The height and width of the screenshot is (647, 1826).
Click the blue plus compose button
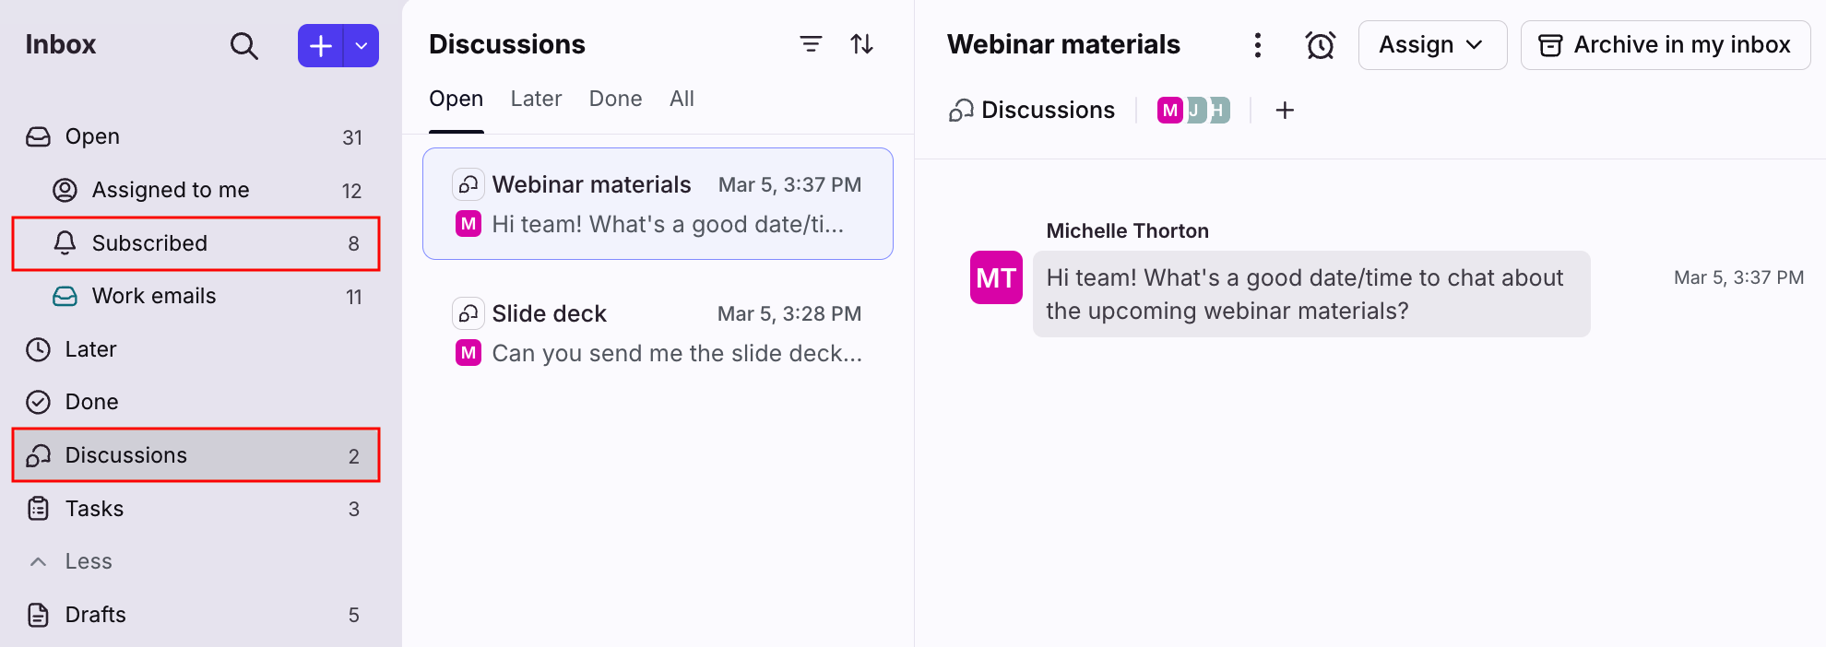click(320, 46)
